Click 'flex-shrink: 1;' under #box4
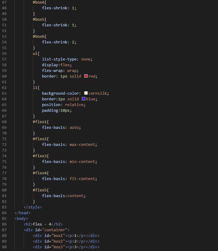The width and height of the screenshot is (218, 251). point(59,8)
